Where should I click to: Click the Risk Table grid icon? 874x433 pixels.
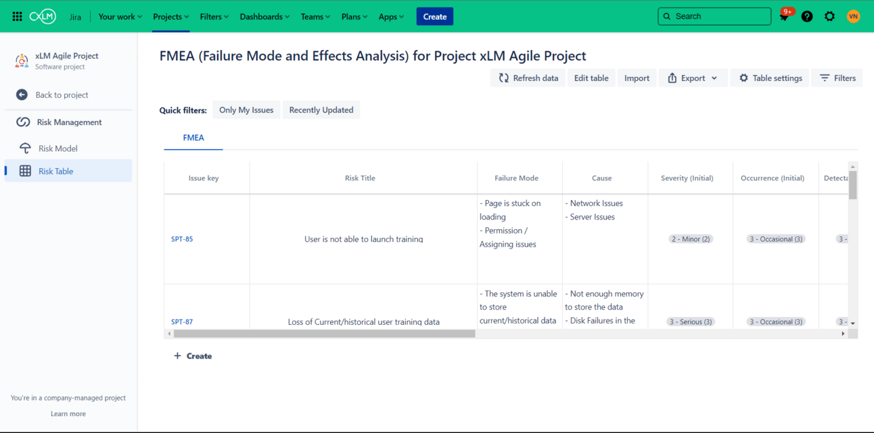(25, 172)
